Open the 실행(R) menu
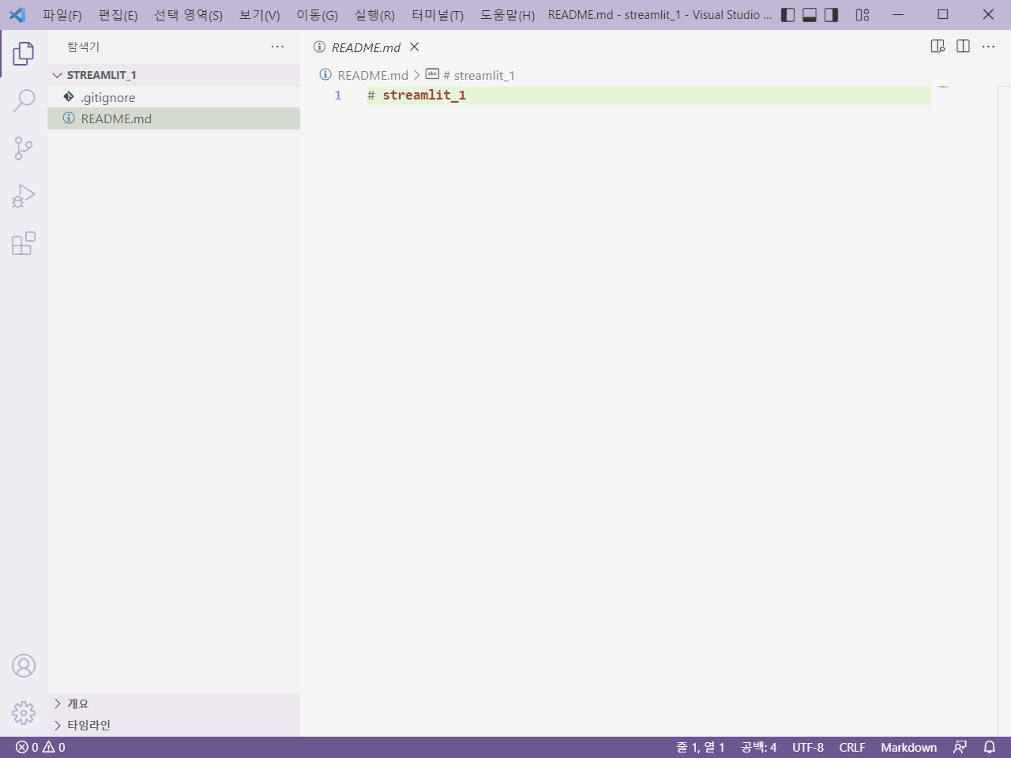Screen dimensions: 1011x758 (x=374, y=15)
